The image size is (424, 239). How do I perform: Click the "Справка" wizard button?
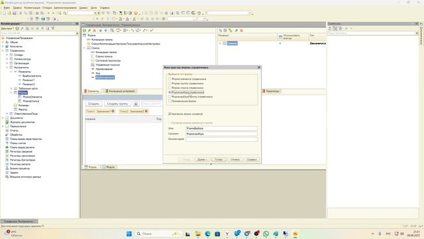[252, 159]
